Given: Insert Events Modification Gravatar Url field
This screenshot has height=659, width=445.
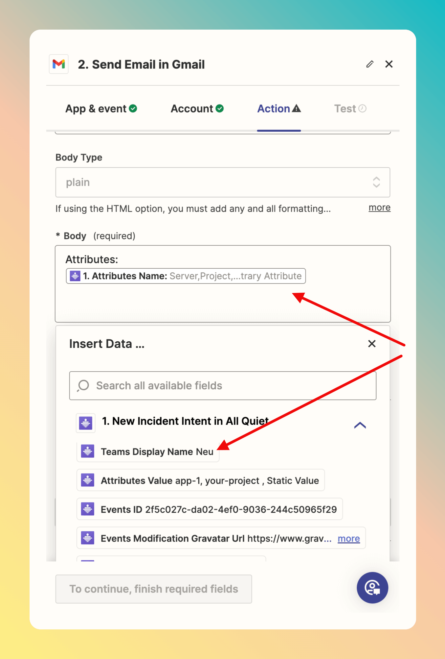Looking at the screenshot, I should [221, 538].
